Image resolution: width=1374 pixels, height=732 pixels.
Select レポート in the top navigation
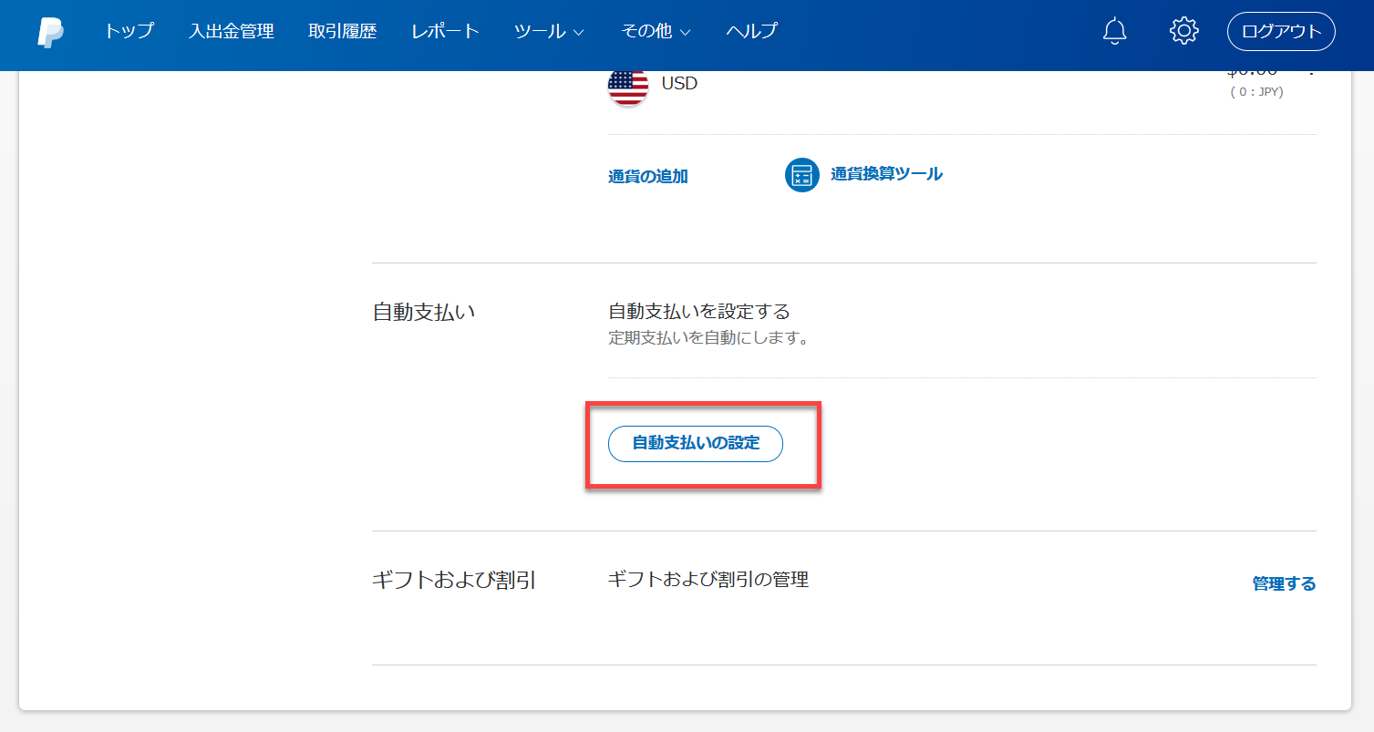click(445, 32)
